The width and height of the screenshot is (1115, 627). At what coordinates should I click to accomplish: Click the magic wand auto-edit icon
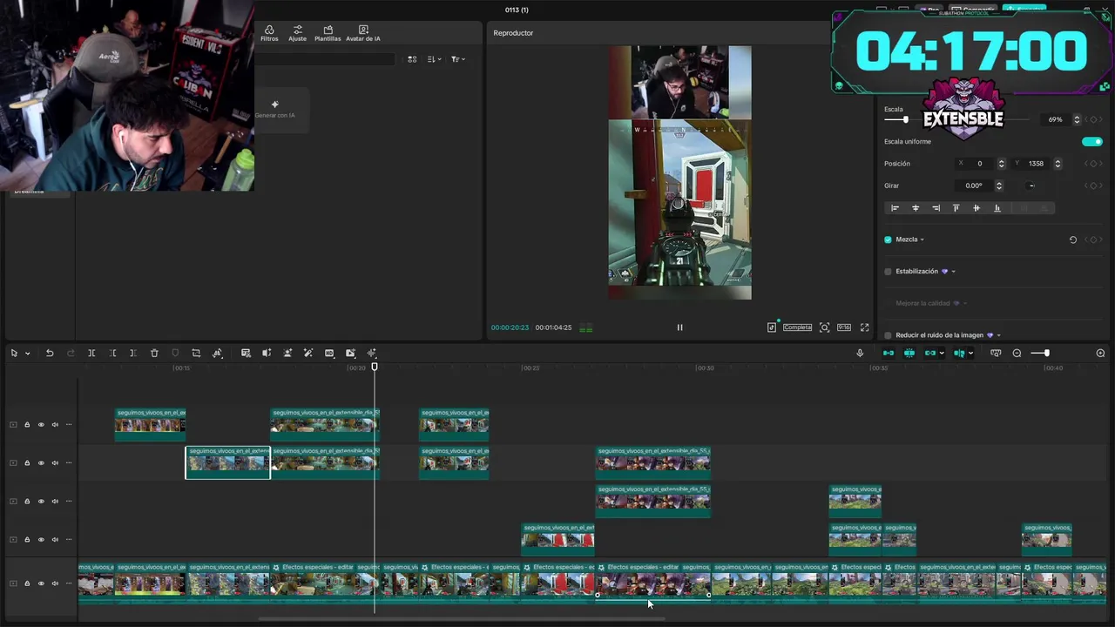(308, 353)
